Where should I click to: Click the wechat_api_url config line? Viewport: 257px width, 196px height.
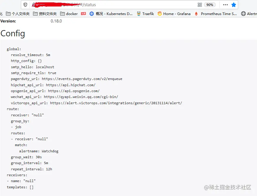click(x=65, y=97)
